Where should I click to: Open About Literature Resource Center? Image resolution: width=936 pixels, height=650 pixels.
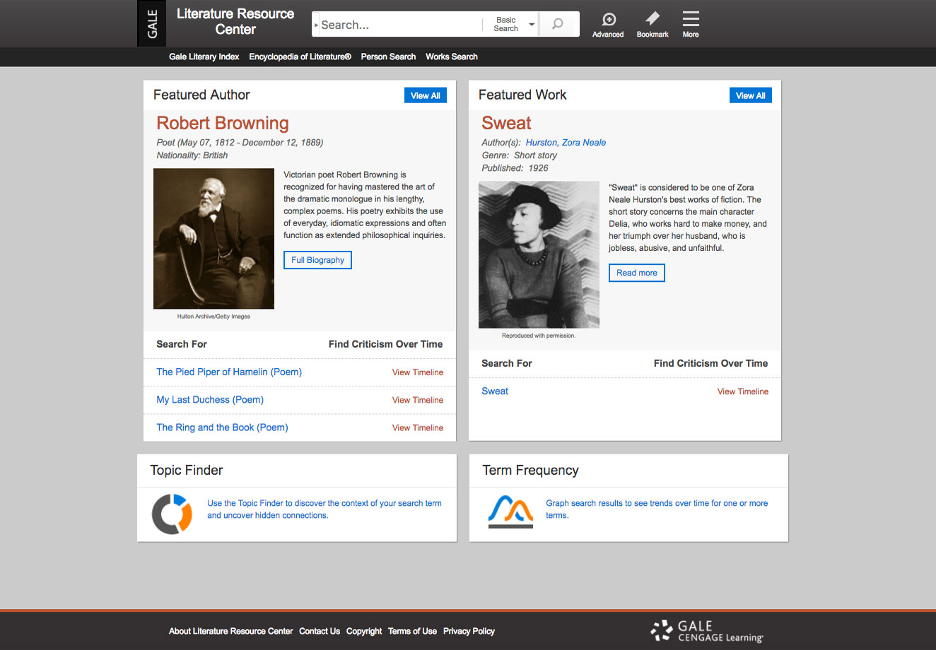click(x=230, y=631)
